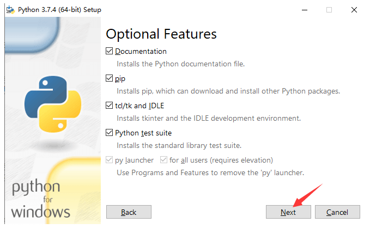Click the Optional Features heading

tap(161, 34)
